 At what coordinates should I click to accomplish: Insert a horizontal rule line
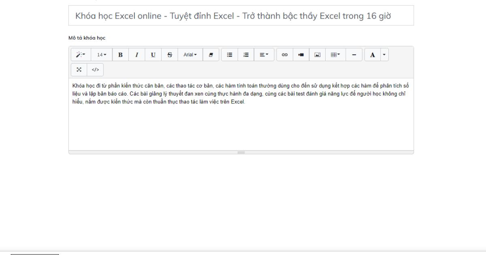pyautogui.click(x=354, y=54)
